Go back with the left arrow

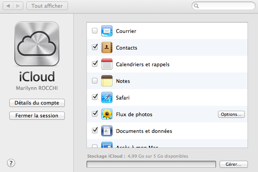(x=8, y=6)
